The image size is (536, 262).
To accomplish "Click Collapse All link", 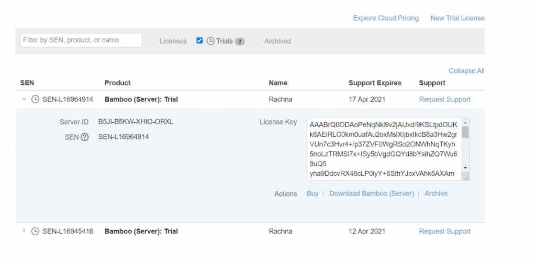I will click(x=466, y=71).
